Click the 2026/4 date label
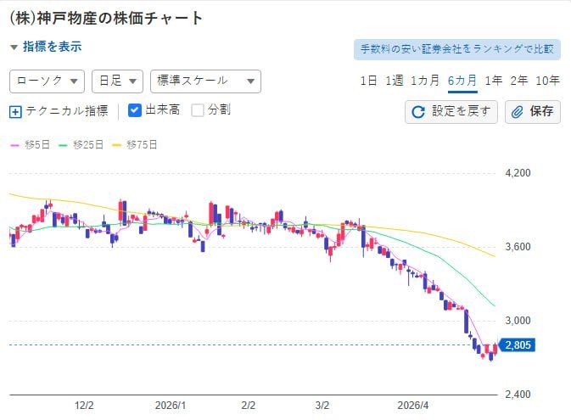Image resolution: width=571 pixels, height=420 pixels. [413, 406]
